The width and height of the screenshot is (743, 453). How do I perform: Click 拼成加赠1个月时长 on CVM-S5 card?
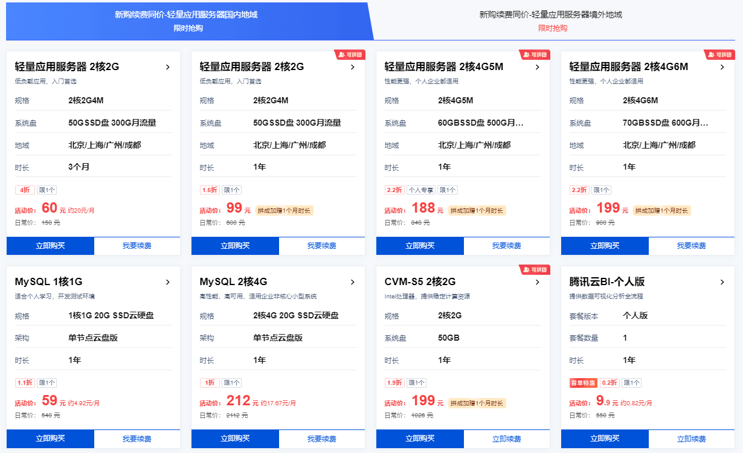coord(477,403)
